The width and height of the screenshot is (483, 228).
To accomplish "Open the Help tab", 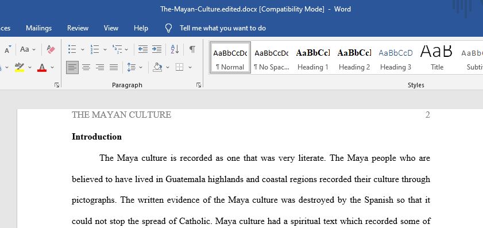I will click(x=141, y=28).
